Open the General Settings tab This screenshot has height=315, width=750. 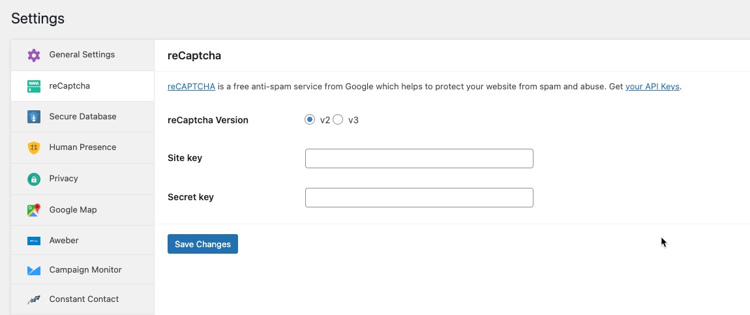tap(82, 55)
